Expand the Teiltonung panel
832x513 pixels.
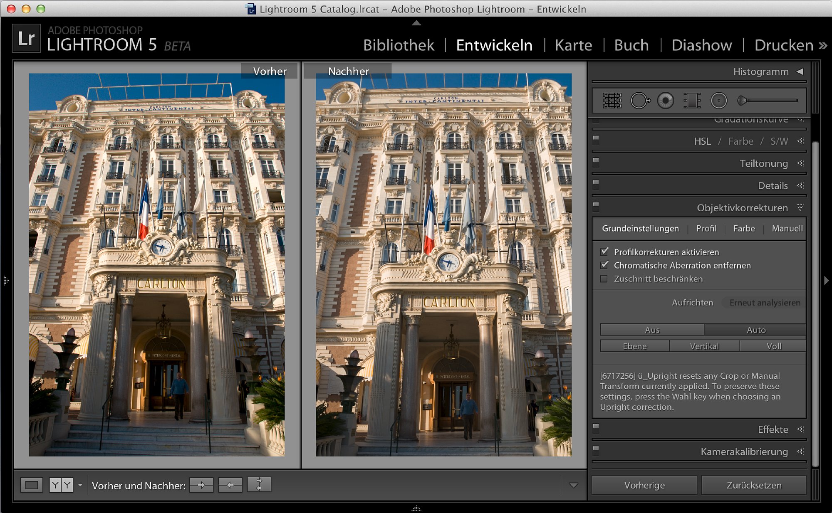point(800,163)
